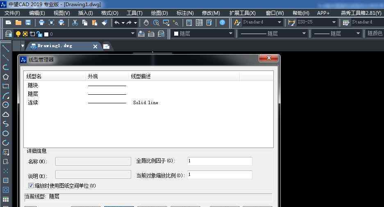The image size is (384, 207).
Task: Click the 全局比例因子 input field
Action: click(220, 161)
